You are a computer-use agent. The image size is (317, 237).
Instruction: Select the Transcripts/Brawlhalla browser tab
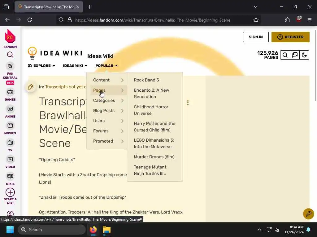(49, 7)
